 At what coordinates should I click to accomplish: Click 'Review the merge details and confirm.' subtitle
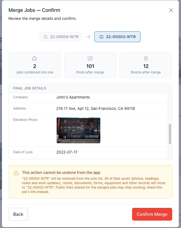pos(43,18)
